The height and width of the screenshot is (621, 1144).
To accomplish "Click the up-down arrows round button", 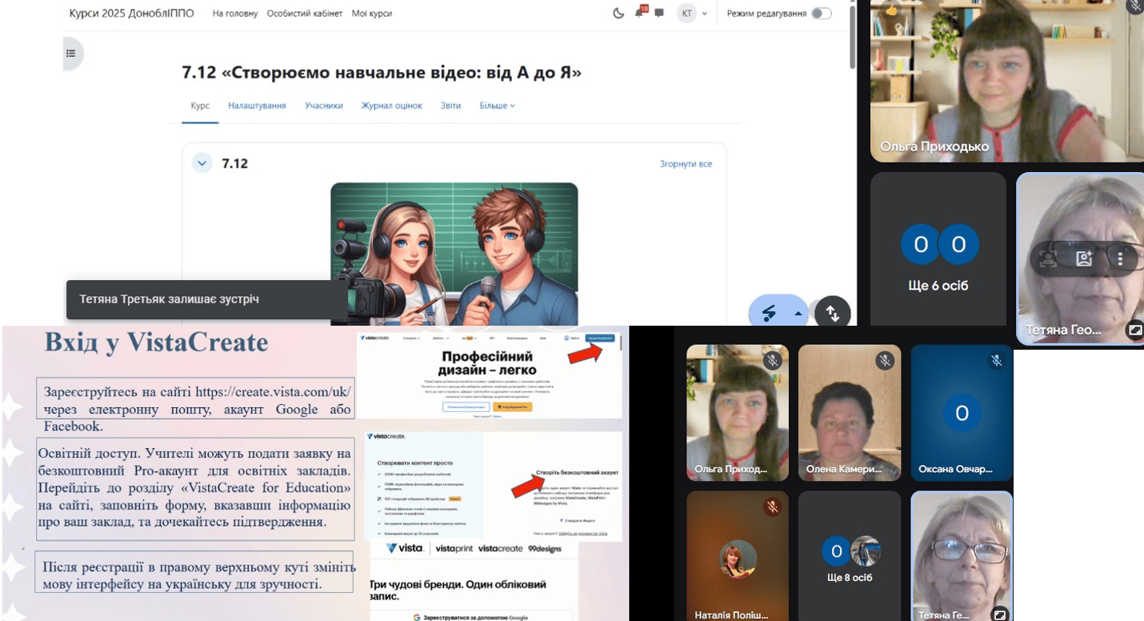I will coord(832,313).
